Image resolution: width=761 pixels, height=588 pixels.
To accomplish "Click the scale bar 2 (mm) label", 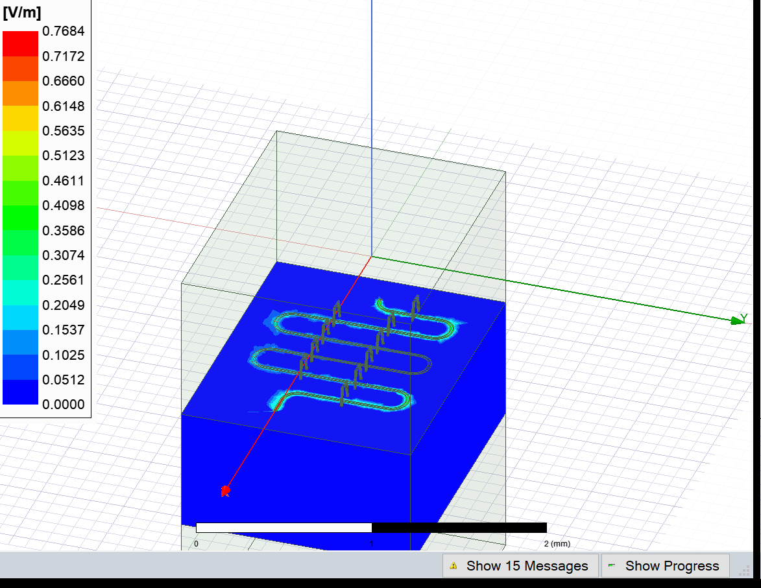I will 557,544.
